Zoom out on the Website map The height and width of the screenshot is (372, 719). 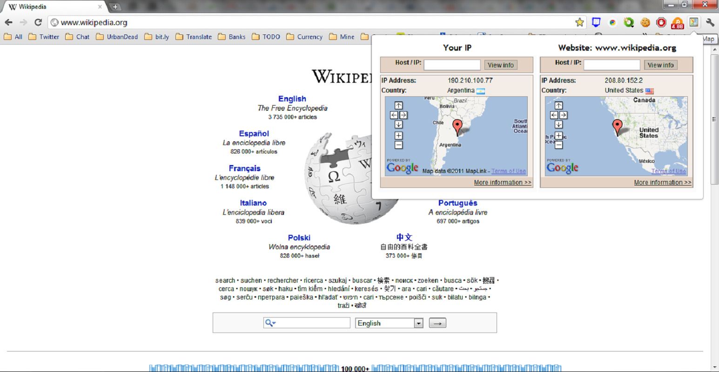click(x=558, y=145)
